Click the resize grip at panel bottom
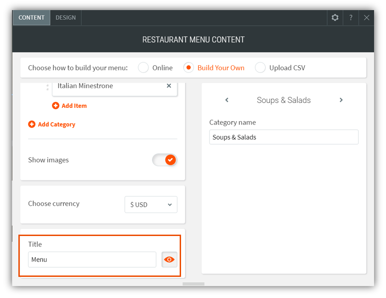This screenshot has height=298, width=386. coord(193,284)
